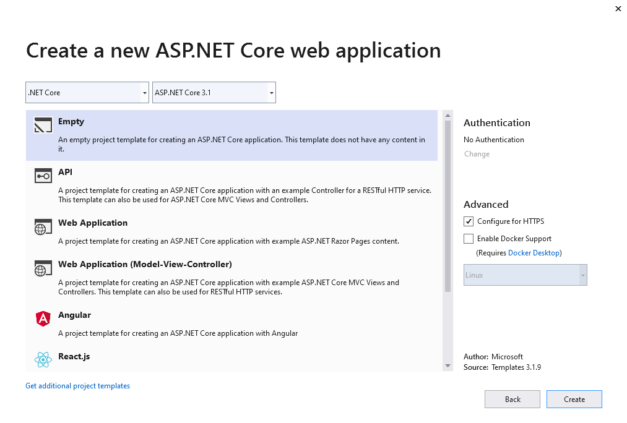
Task: Click the Create button
Action: click(574, 399)
